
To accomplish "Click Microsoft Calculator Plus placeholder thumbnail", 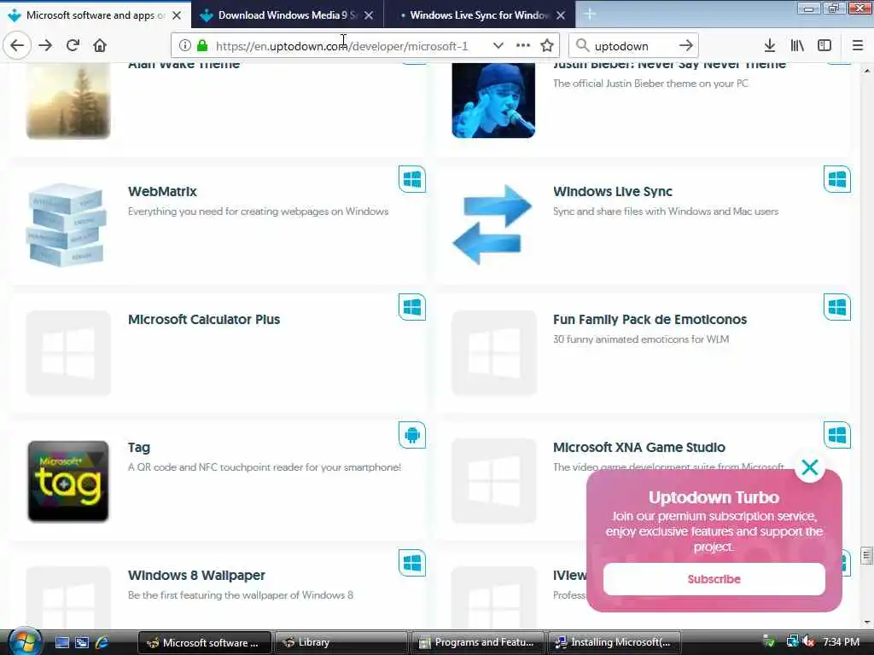I will pos(68,353).
